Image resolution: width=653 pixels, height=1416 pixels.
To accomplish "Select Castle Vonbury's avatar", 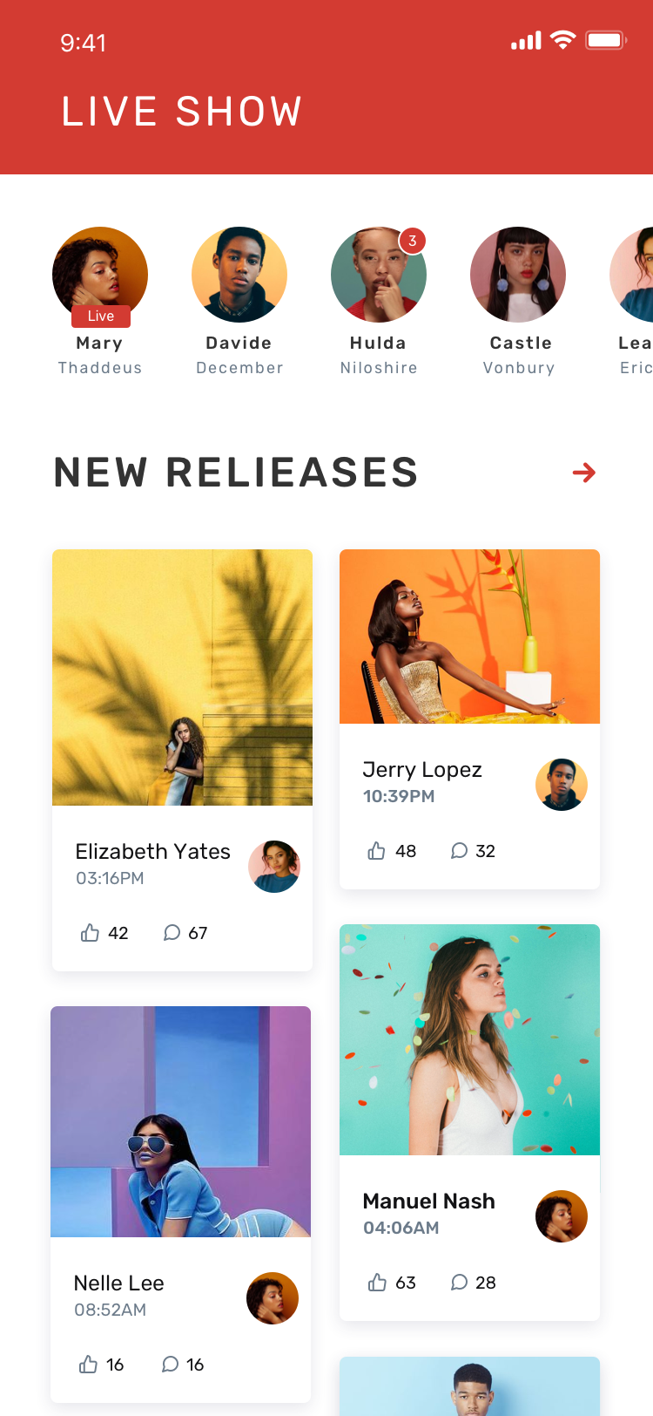I will pyautogui.click(x=518, y=275).
